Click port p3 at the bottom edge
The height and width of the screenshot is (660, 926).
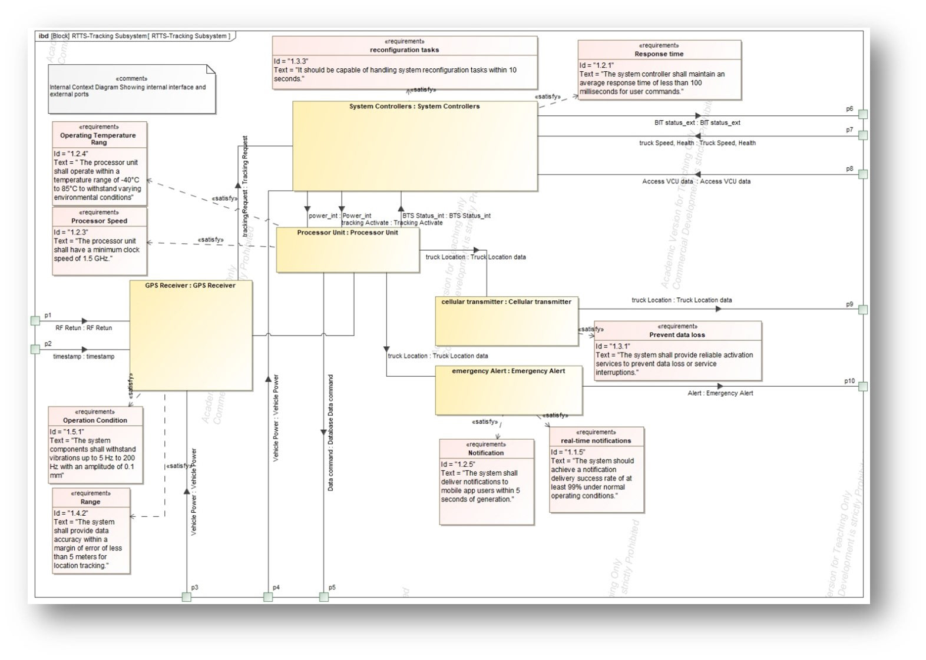click(x=187, y=597)
